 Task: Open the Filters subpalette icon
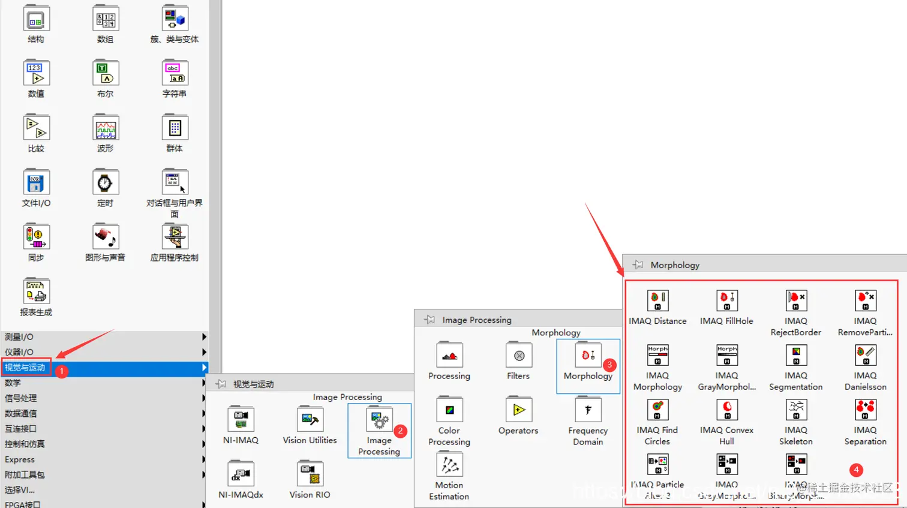(x=519, y=355)
